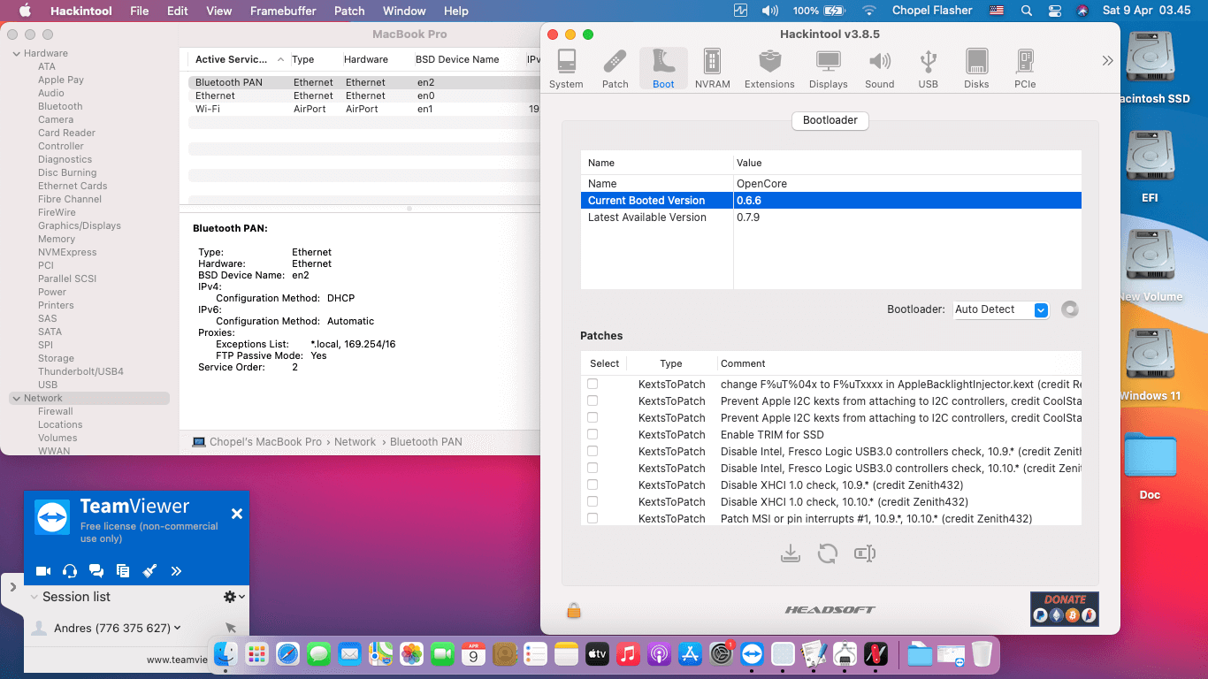Image resolution: width=1208 pixels, height=679 pixels.
Task: Check the Enable TRIM for SSD patch
Action: (x=593, y=434)
